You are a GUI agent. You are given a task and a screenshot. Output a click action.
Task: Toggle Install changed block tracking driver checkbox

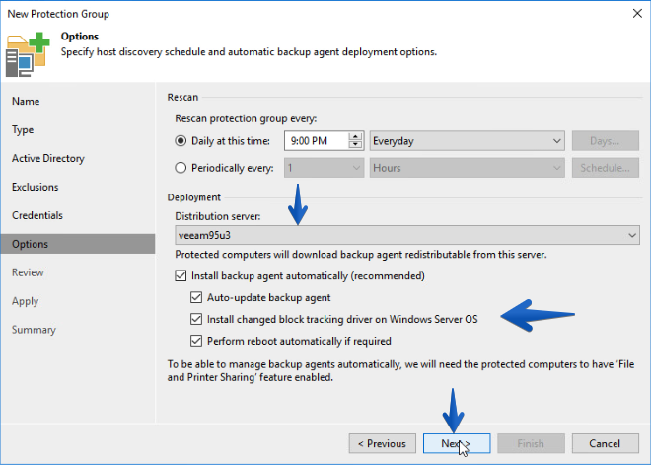(196, 319)
